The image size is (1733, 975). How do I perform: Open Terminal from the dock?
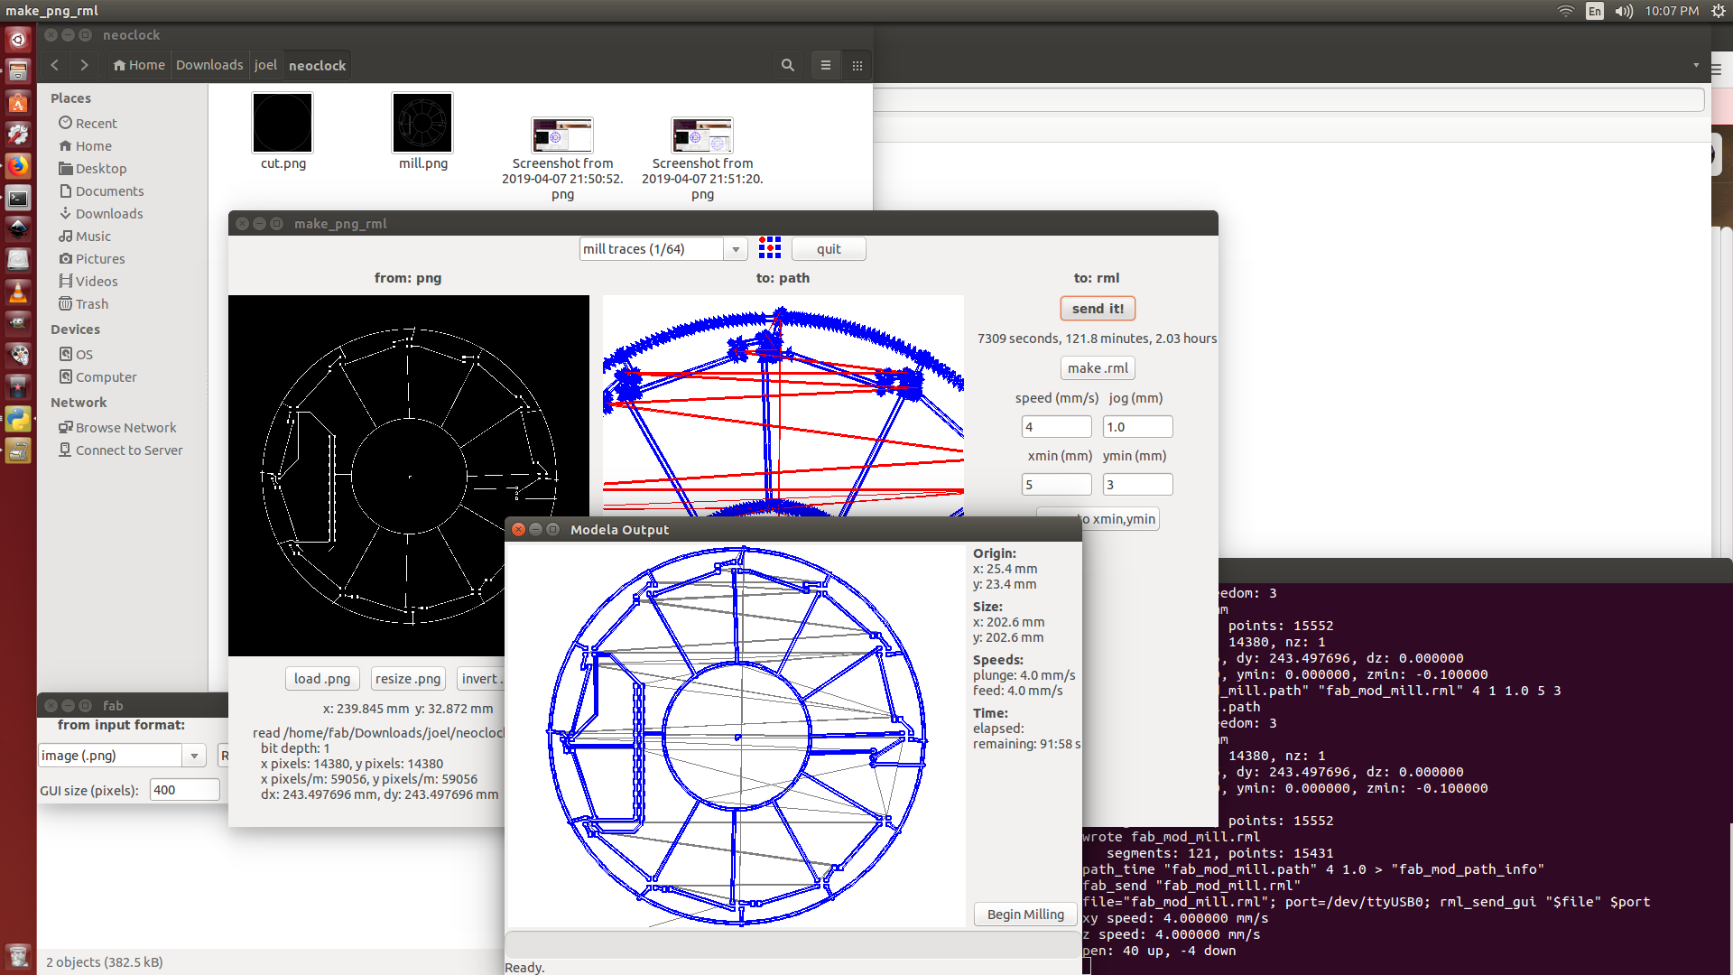(x=17, y=198)
